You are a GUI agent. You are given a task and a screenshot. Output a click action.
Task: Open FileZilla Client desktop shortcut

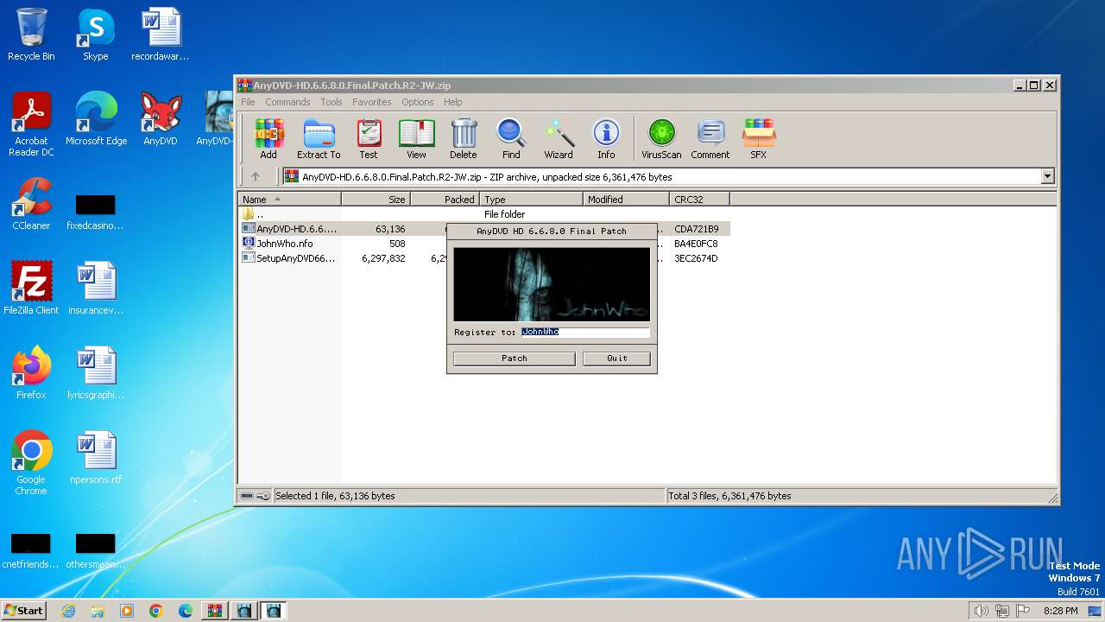pos(31,289)
